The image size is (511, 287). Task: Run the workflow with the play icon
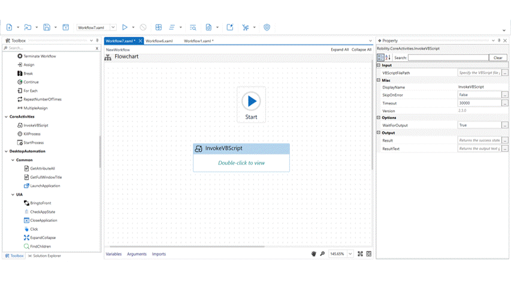[125, 28]
